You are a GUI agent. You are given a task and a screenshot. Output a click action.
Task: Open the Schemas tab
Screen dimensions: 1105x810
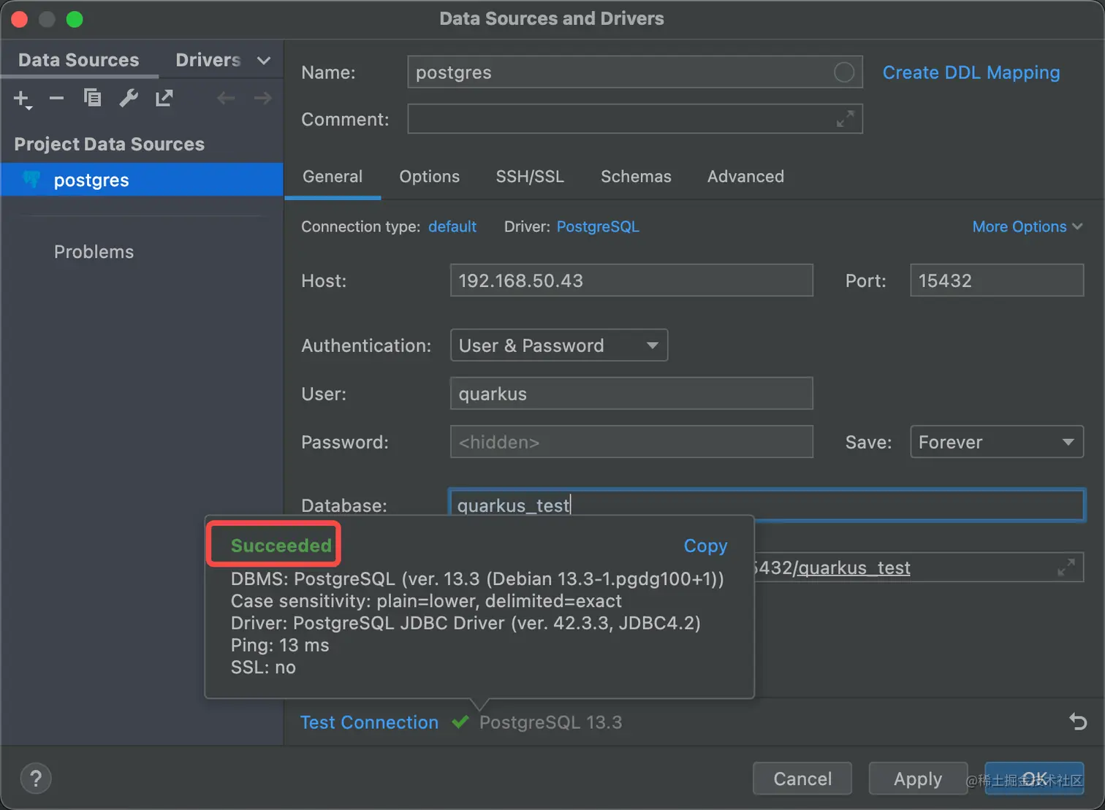[636, 177]
